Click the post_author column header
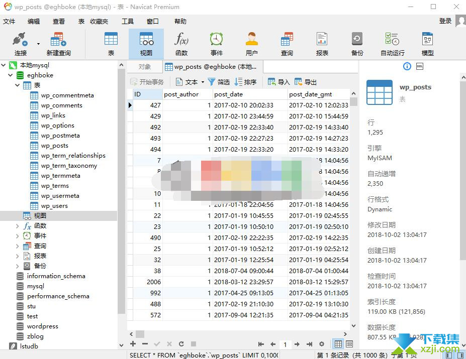Viewport: 466px width, 359px height. [x=188, y=94]
